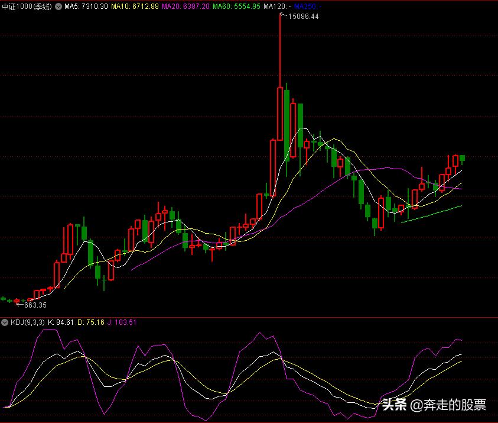
Task: Click the magenta MA20 6387.20 label
Action: click(185, 6)
